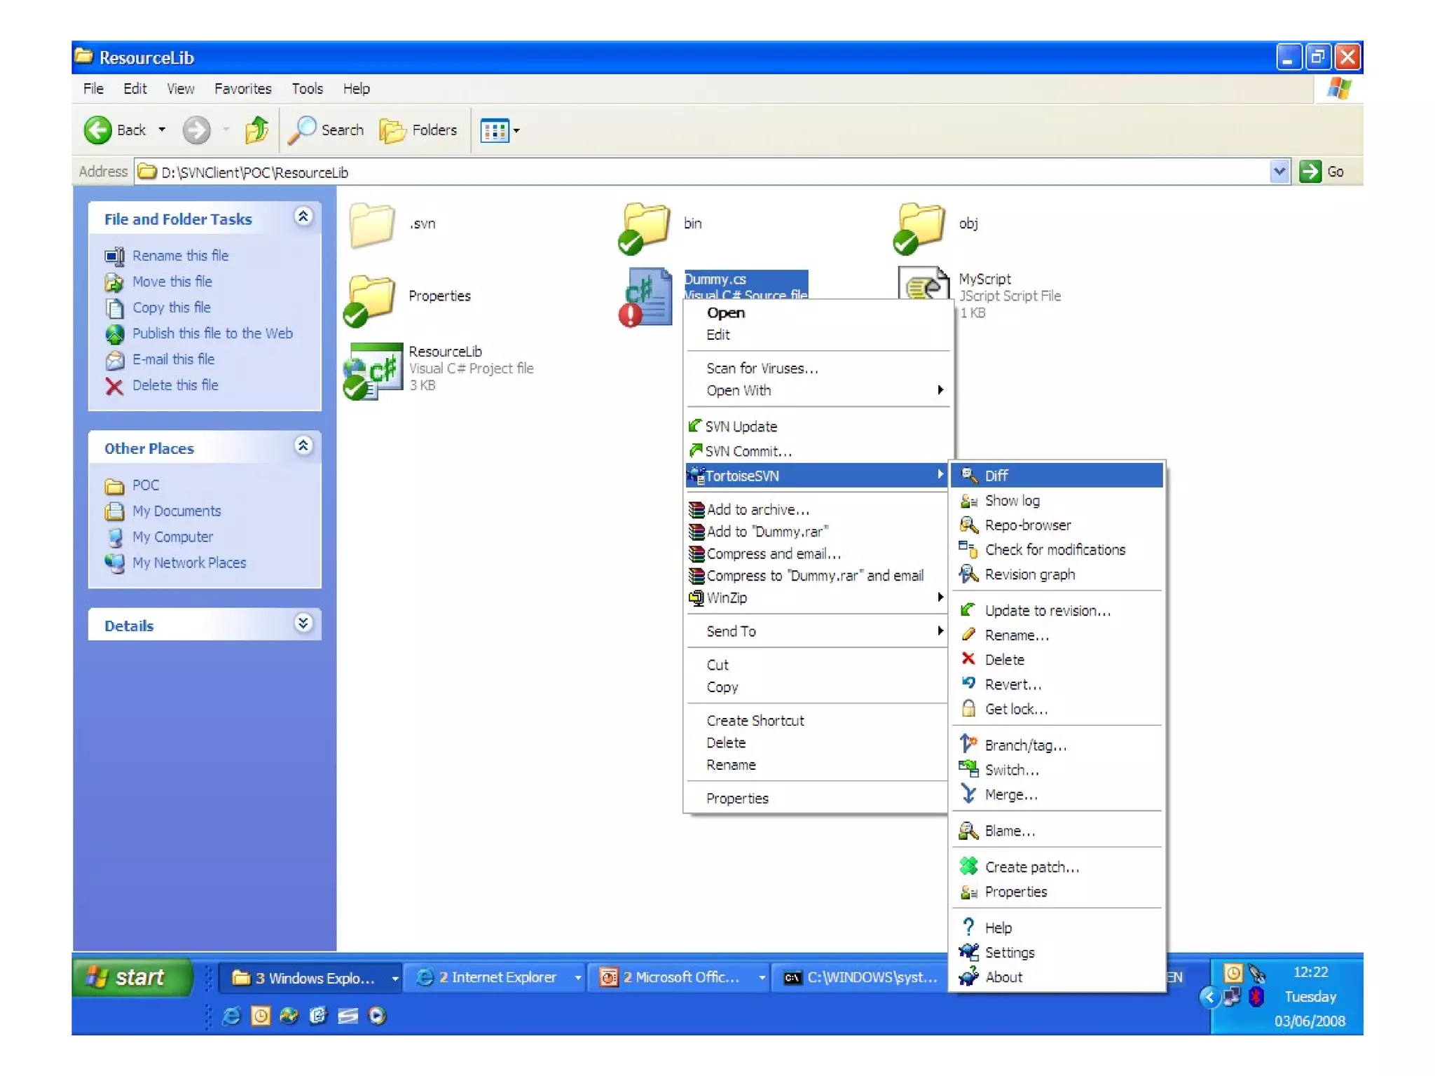Collapse the Other Places panel
The image size is (1435, 1076).
pos(303,446)
